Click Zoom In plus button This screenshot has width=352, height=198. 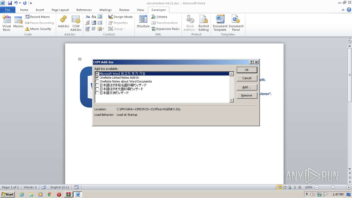(x=349, y=187)
